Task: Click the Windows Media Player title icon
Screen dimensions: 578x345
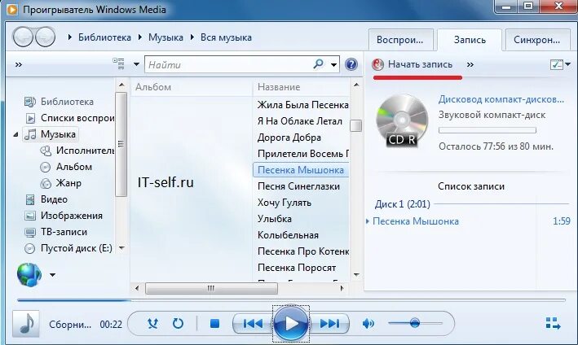Action: [11, 9]
